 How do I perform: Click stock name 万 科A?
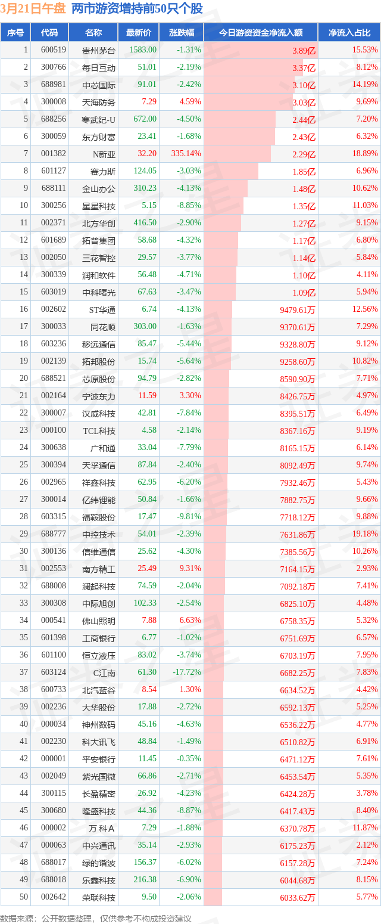pos(102,829)
